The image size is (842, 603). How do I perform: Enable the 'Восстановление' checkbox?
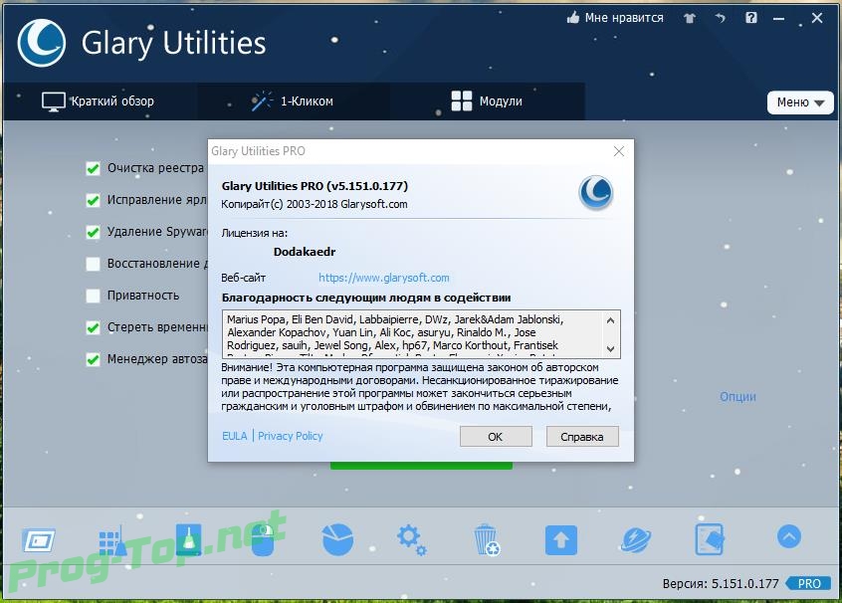click(x=93, y=264)
